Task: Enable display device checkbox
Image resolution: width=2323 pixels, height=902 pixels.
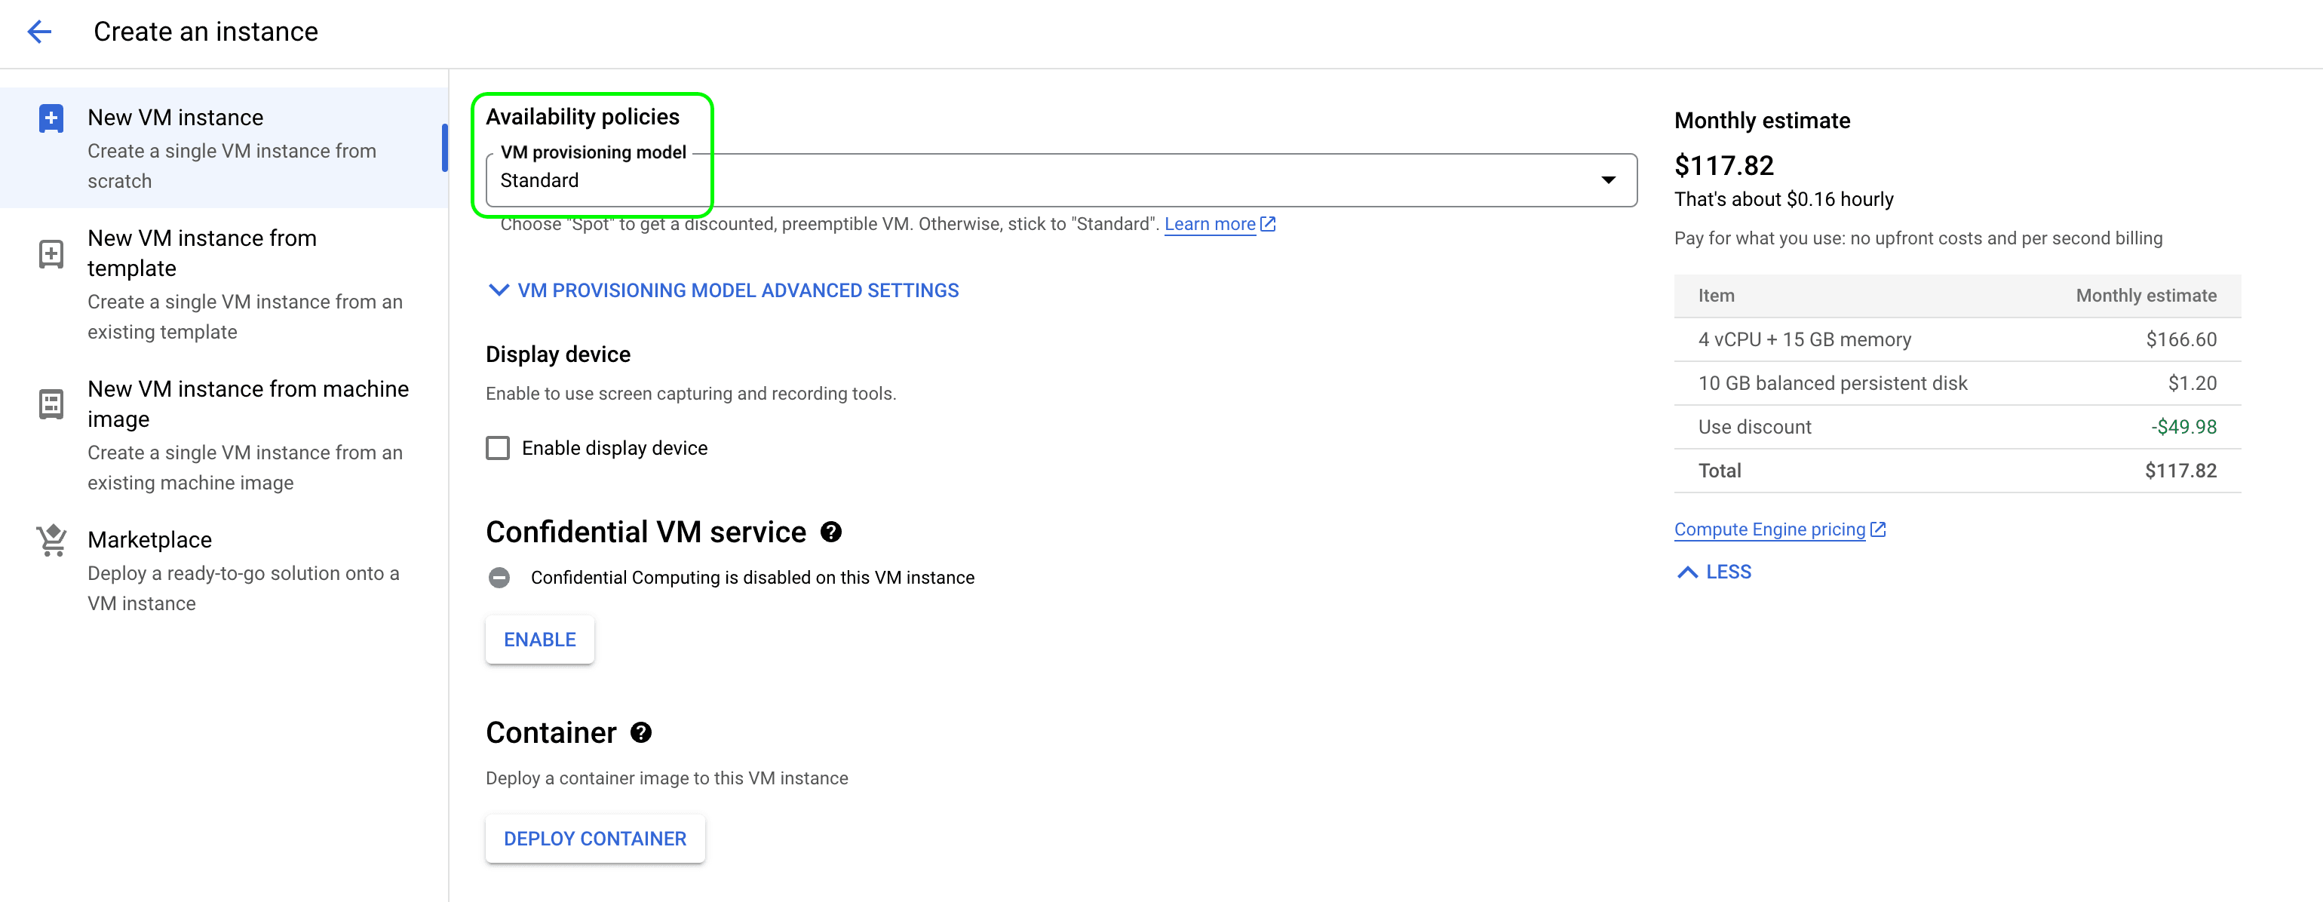Action: coord(498,448)
